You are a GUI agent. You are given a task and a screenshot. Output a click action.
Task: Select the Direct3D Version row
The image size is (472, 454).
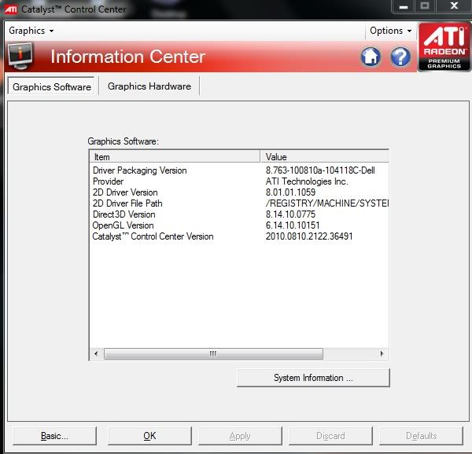click(239, 214)
